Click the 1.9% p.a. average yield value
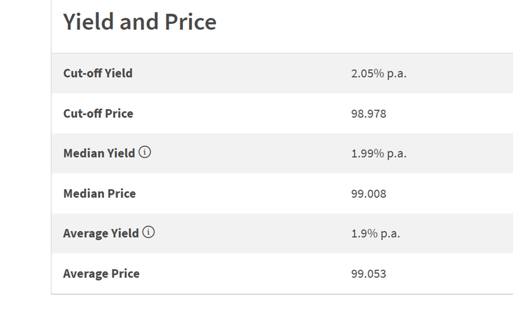Viewport: 513px width, 309px height. (375, 234)
